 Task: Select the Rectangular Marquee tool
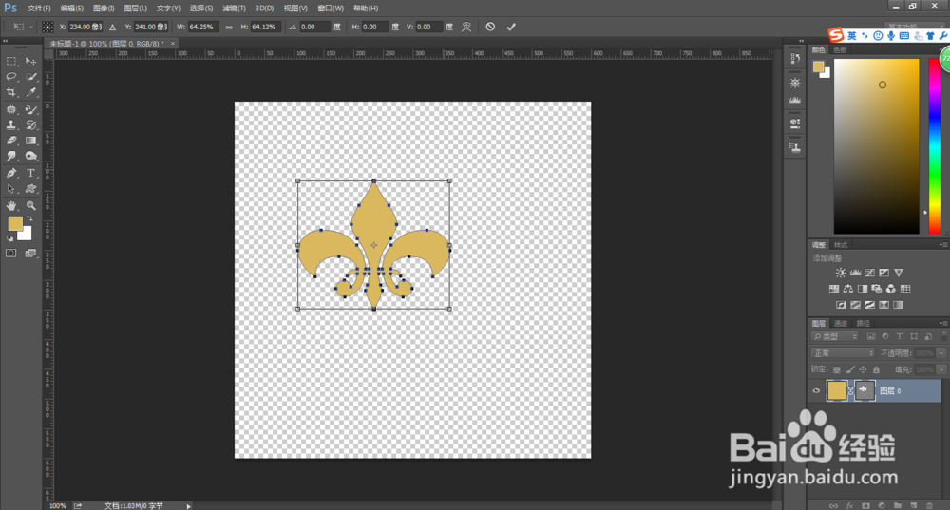point(11,61)
